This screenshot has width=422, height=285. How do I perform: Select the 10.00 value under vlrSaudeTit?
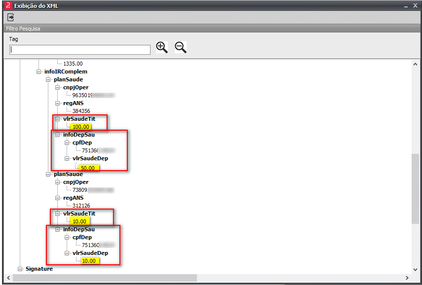pyautogui.click(x=80, y=221)
